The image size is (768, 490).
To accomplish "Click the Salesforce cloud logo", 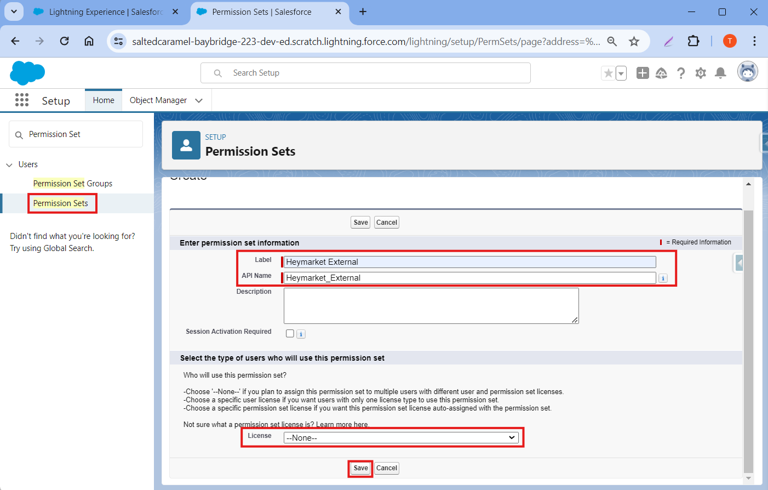I will point(27,73).
